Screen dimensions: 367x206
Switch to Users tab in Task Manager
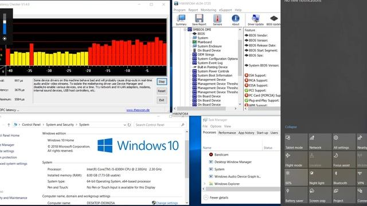(274, 133)
